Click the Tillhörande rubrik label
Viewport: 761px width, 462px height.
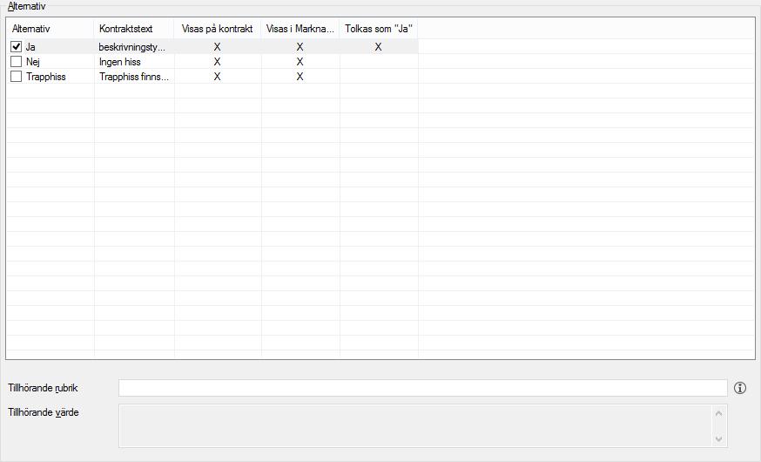click(43, 388)
